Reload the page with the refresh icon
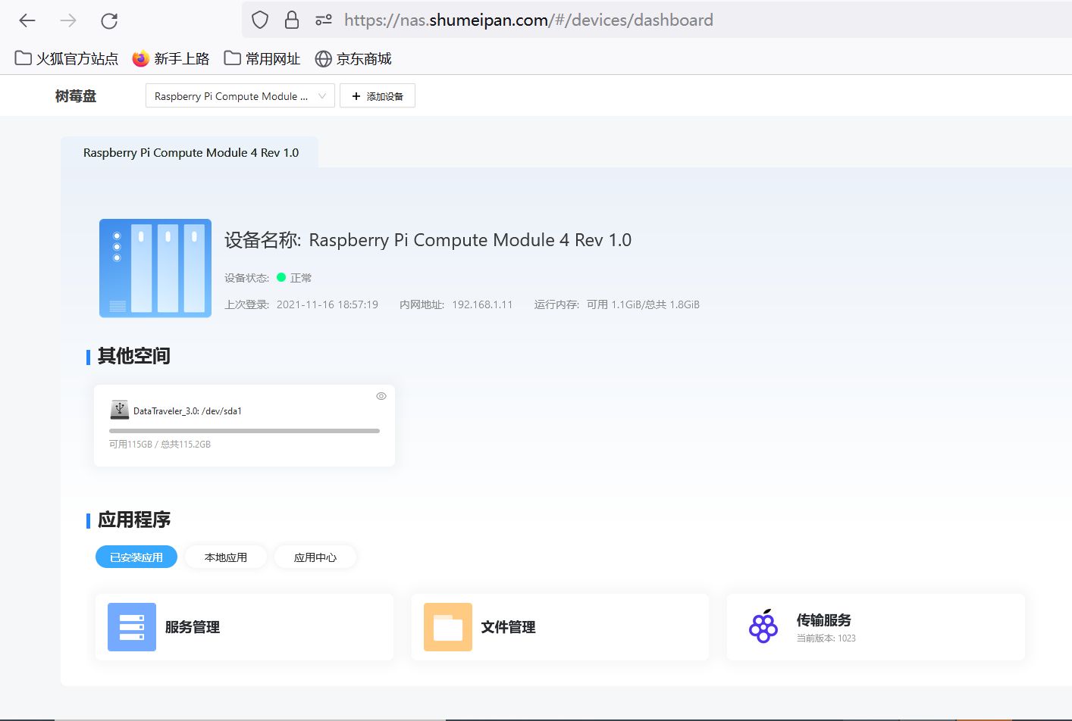Screen dimensions: 1072x721 click(x=109, y=20)
